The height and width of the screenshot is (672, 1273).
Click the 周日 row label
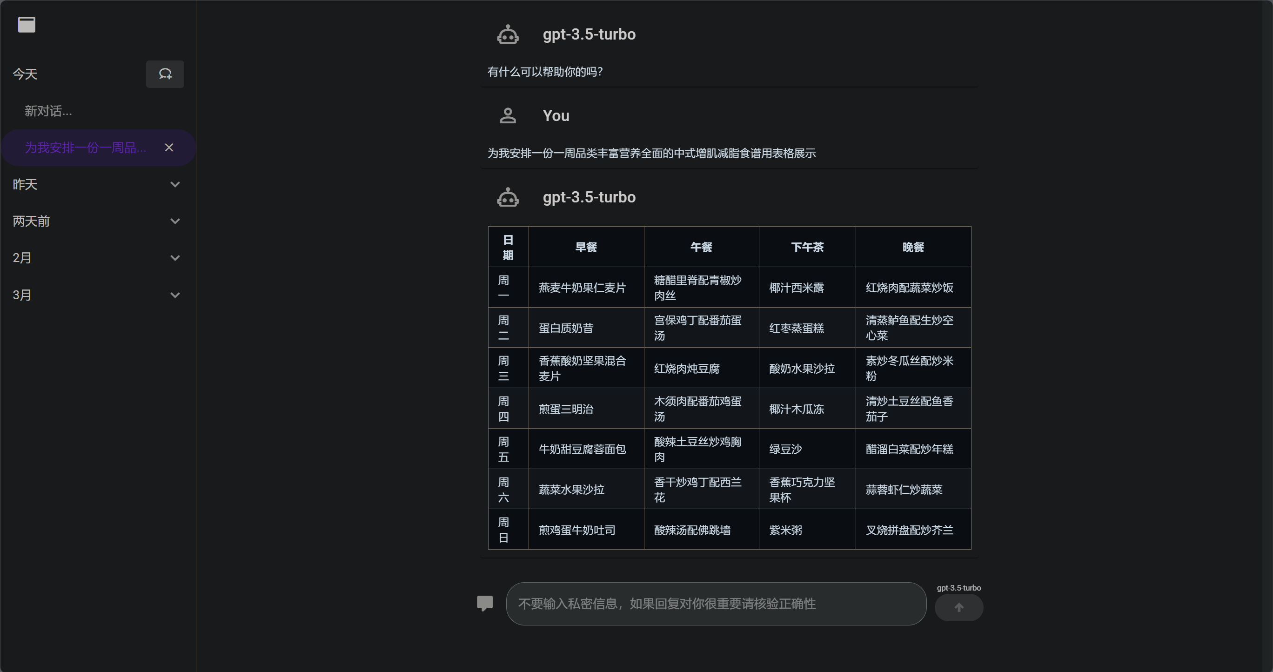[509, 530]
